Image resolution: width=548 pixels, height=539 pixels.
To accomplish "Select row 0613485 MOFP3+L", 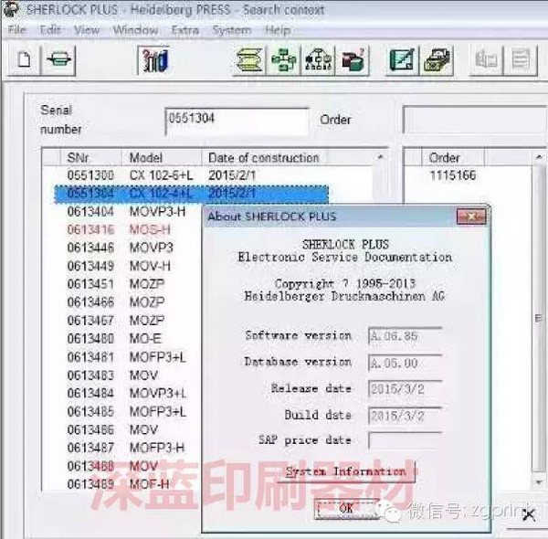I will 126,411.
